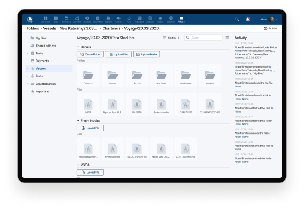Click Create Folder button
Viewport: 304px width, 209px height.
(x=90, y=54)
